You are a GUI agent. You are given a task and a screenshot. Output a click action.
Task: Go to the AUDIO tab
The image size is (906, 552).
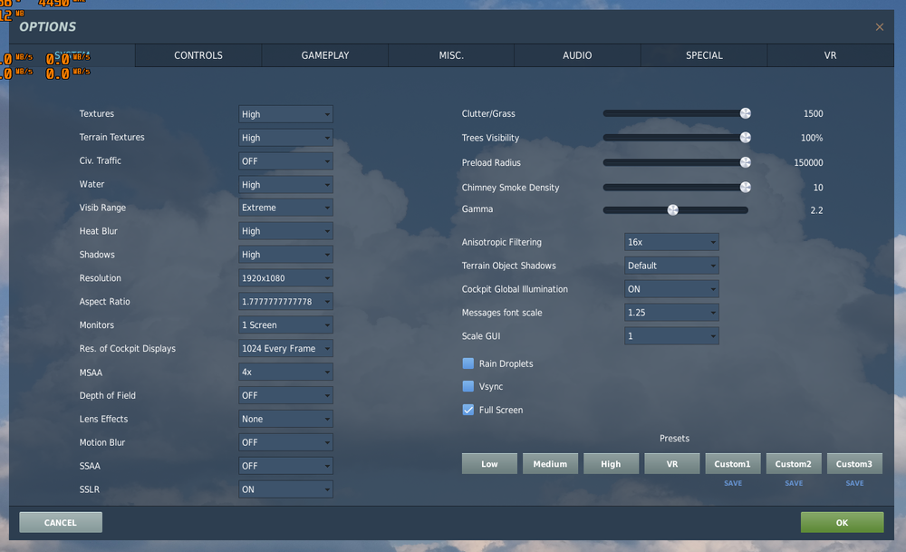tap(577, 55)
